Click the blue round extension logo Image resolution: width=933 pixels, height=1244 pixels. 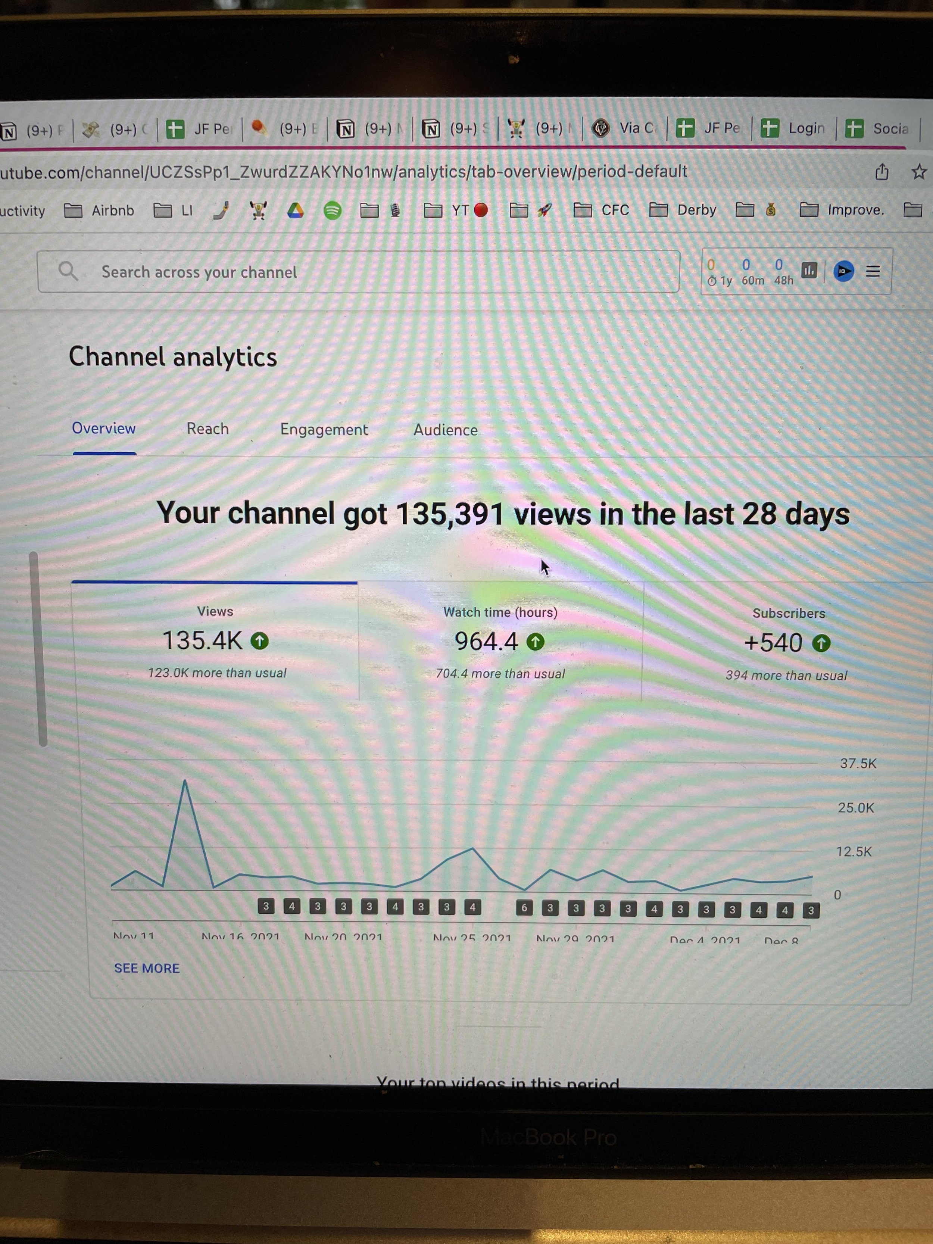[843, 272]
